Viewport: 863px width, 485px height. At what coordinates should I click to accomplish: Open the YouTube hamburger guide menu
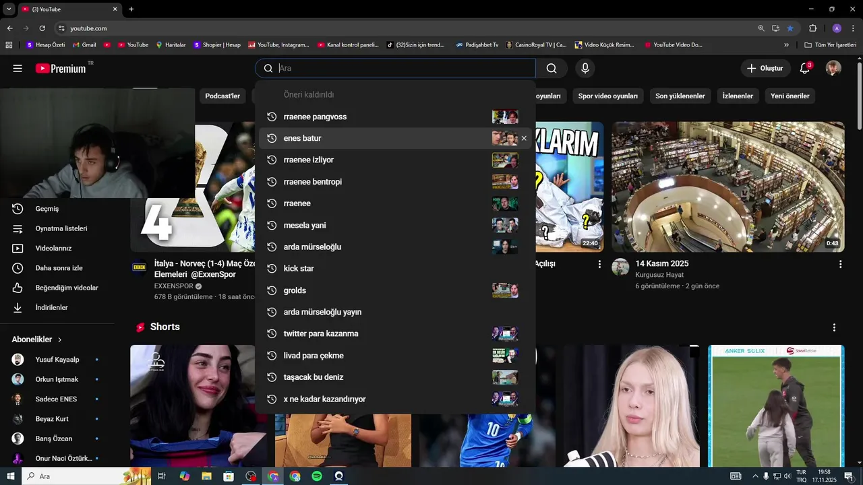[18, 68]
